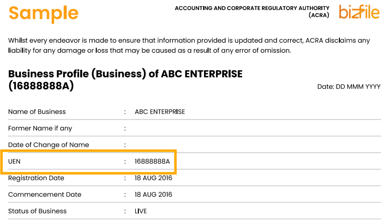Click the LIVE status value
This screenshot has height=220, width=386.
(141, 211)
